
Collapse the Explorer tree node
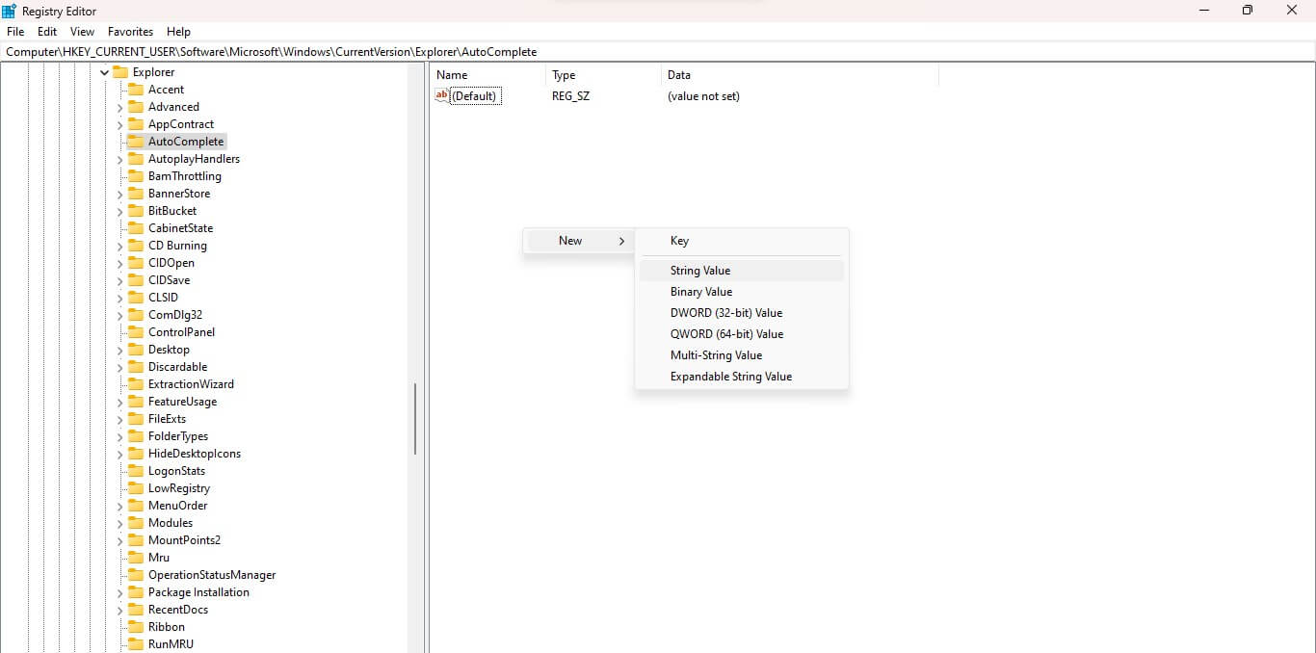pos(104,72)
